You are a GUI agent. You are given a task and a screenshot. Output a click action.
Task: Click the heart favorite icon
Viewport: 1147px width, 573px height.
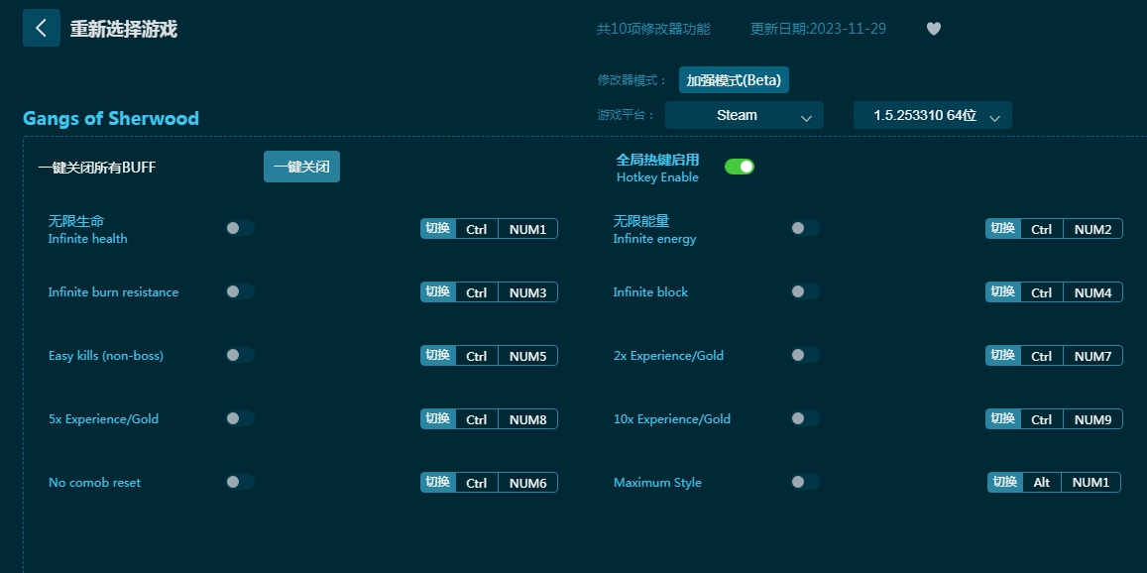coord(933,29)
